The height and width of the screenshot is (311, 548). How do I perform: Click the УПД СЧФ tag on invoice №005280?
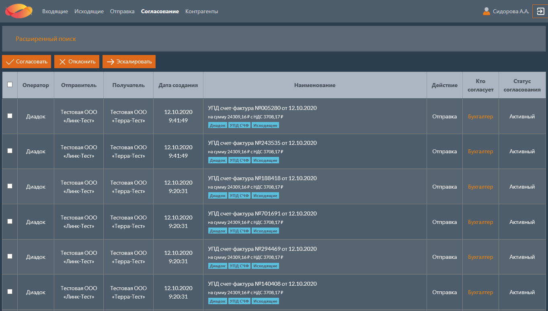tap(239, 125)
